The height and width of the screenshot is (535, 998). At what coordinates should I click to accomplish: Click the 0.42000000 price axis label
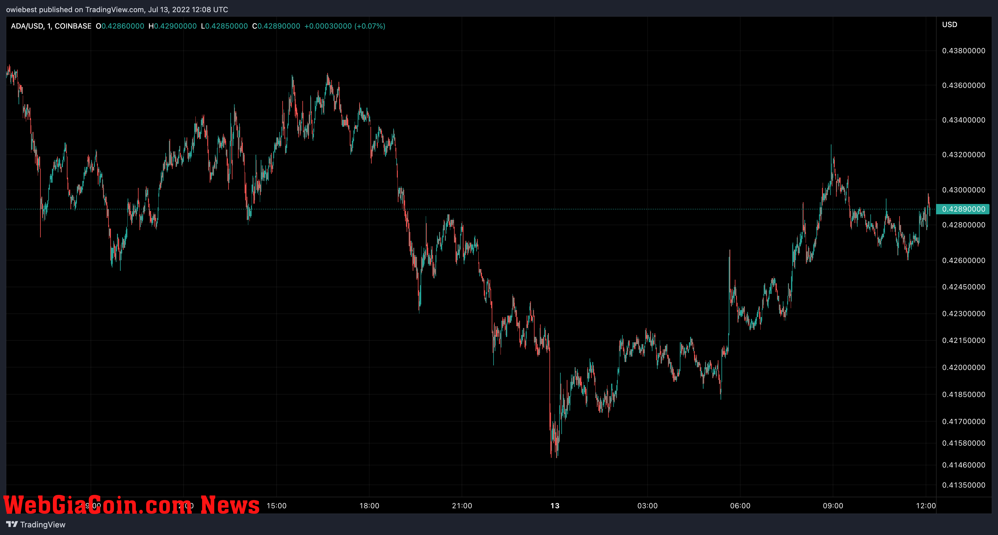coord(964,367)
